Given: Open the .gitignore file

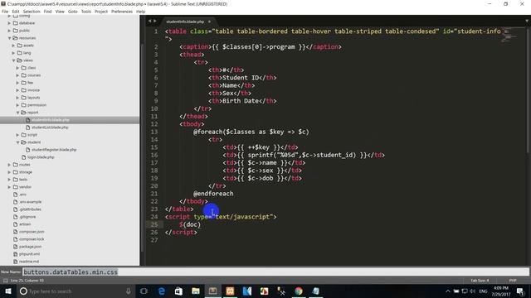Looking at the screenshot, I should [27, 217].
